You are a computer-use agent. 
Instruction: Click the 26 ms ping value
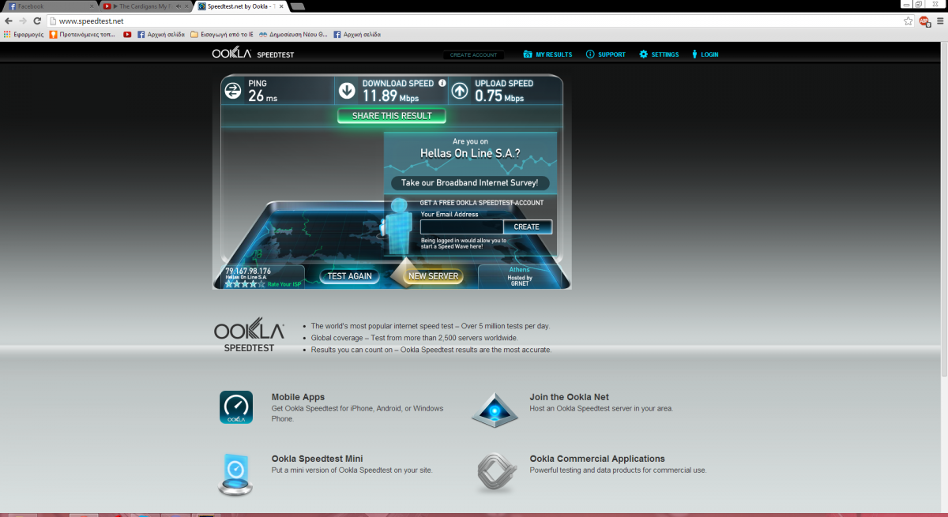click(x=263, y=96)
